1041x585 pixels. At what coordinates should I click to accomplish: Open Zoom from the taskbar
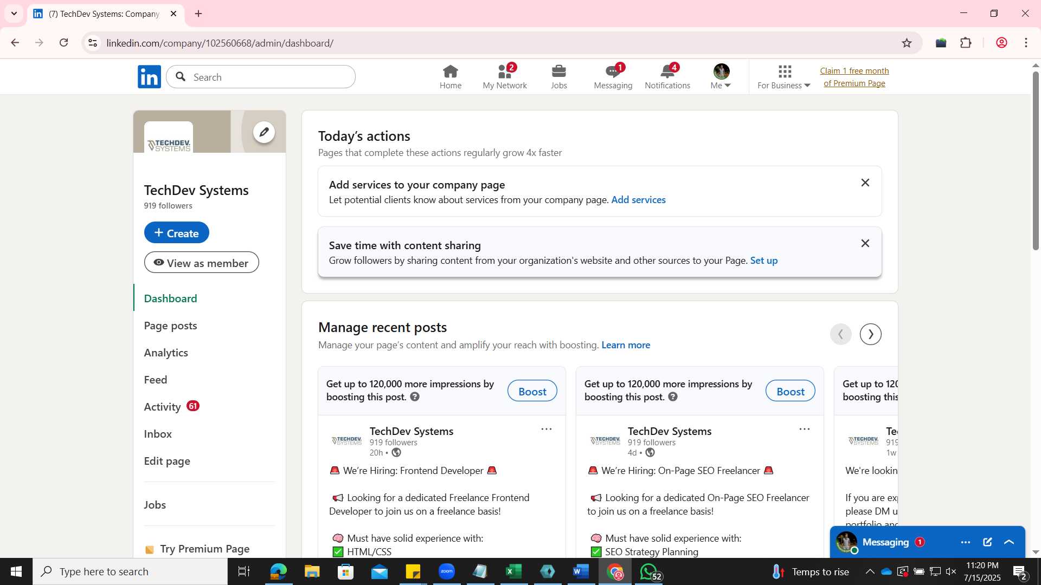point(446,571)
